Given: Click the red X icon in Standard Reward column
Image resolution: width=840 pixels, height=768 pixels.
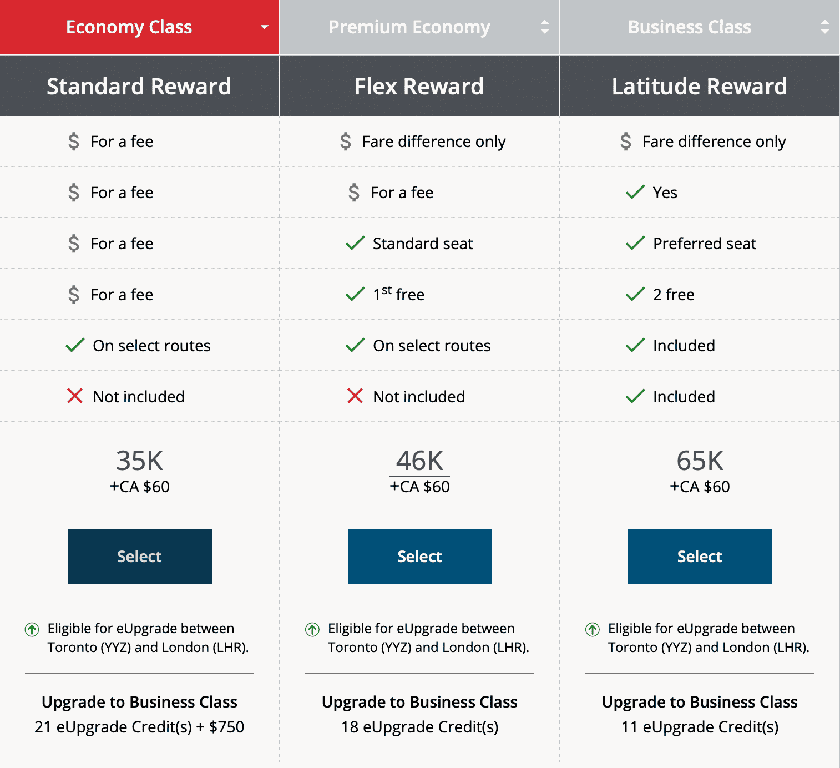Looking at the screenshot, I should pos(75,396).
